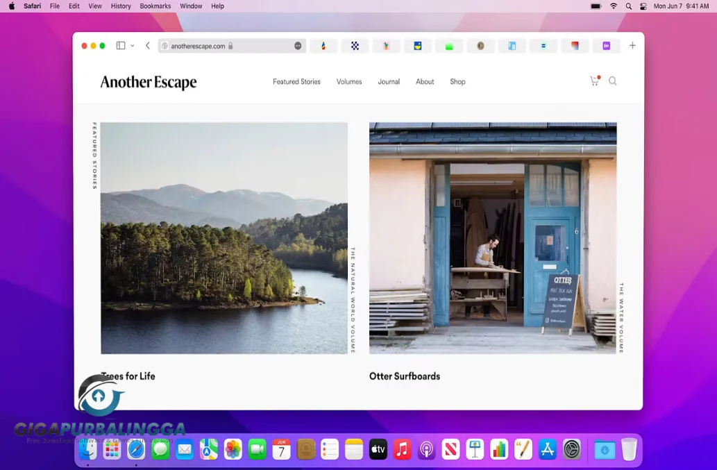Open the Bookmarks menu
Screen dimensions: 717x470
click(x=154, y=6)
